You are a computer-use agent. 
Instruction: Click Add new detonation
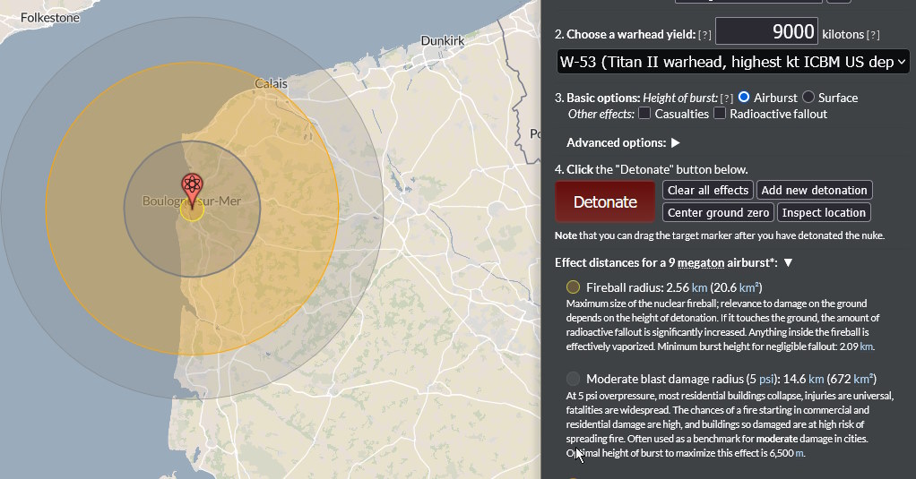815,190
